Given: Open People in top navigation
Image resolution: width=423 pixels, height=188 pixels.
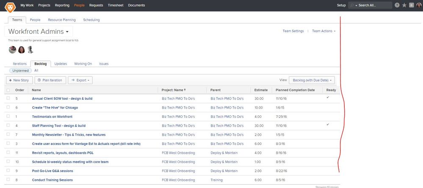Looking at the screenshot, I should point(79,5).
